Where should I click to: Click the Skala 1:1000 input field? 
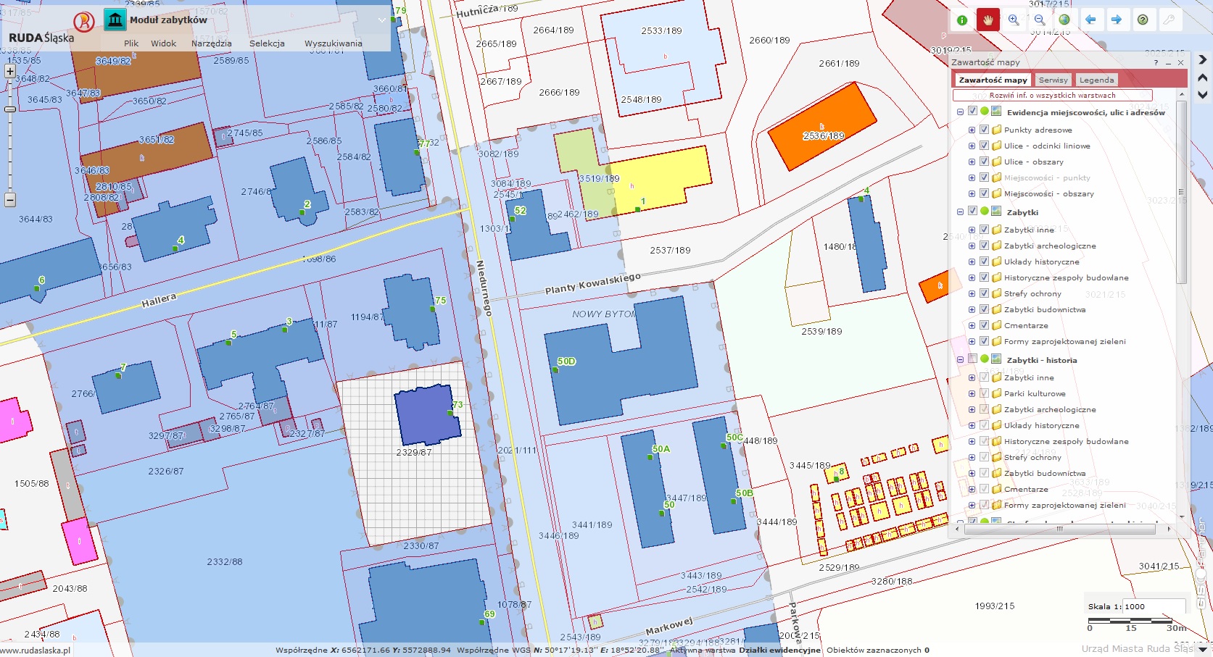tap(1154, 606)
